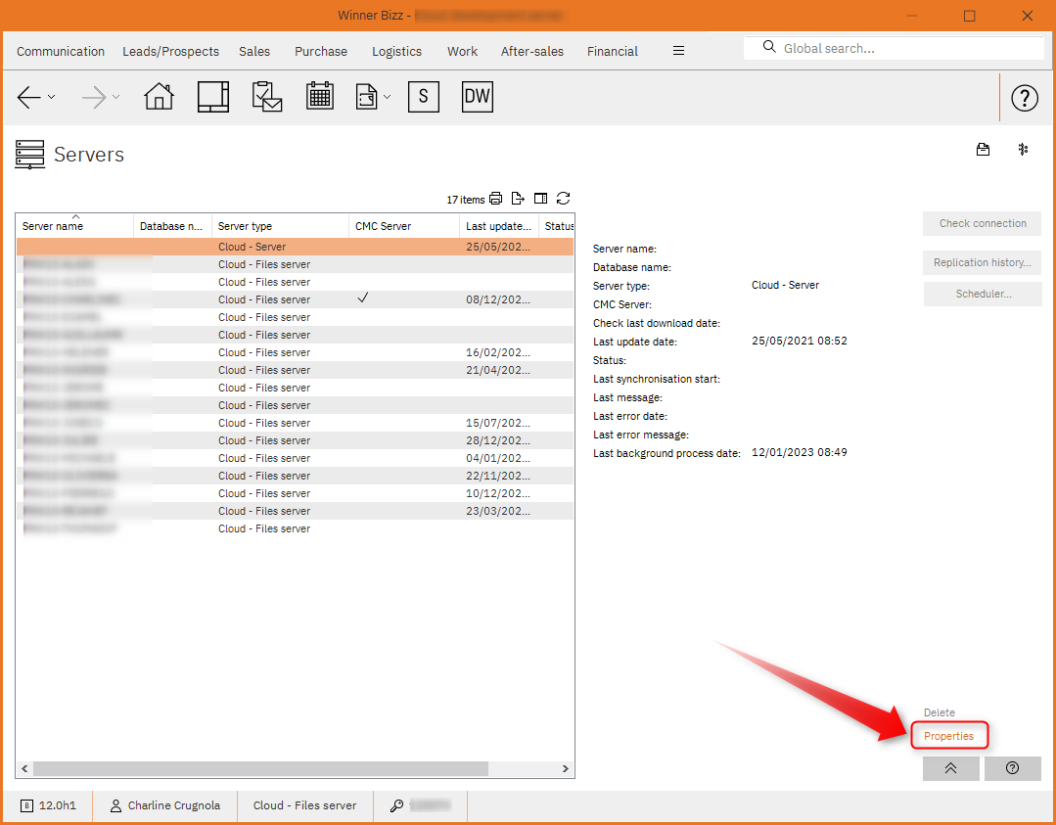Switch to the After-sales menu

531,51
